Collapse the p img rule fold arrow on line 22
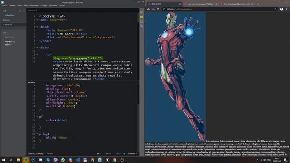290x163 pixels. click(x=37, y=134)
